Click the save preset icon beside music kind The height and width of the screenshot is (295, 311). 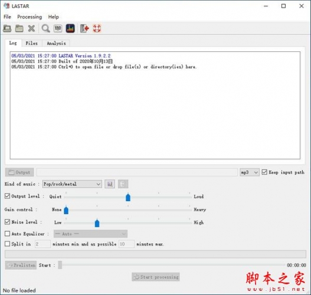110,184
